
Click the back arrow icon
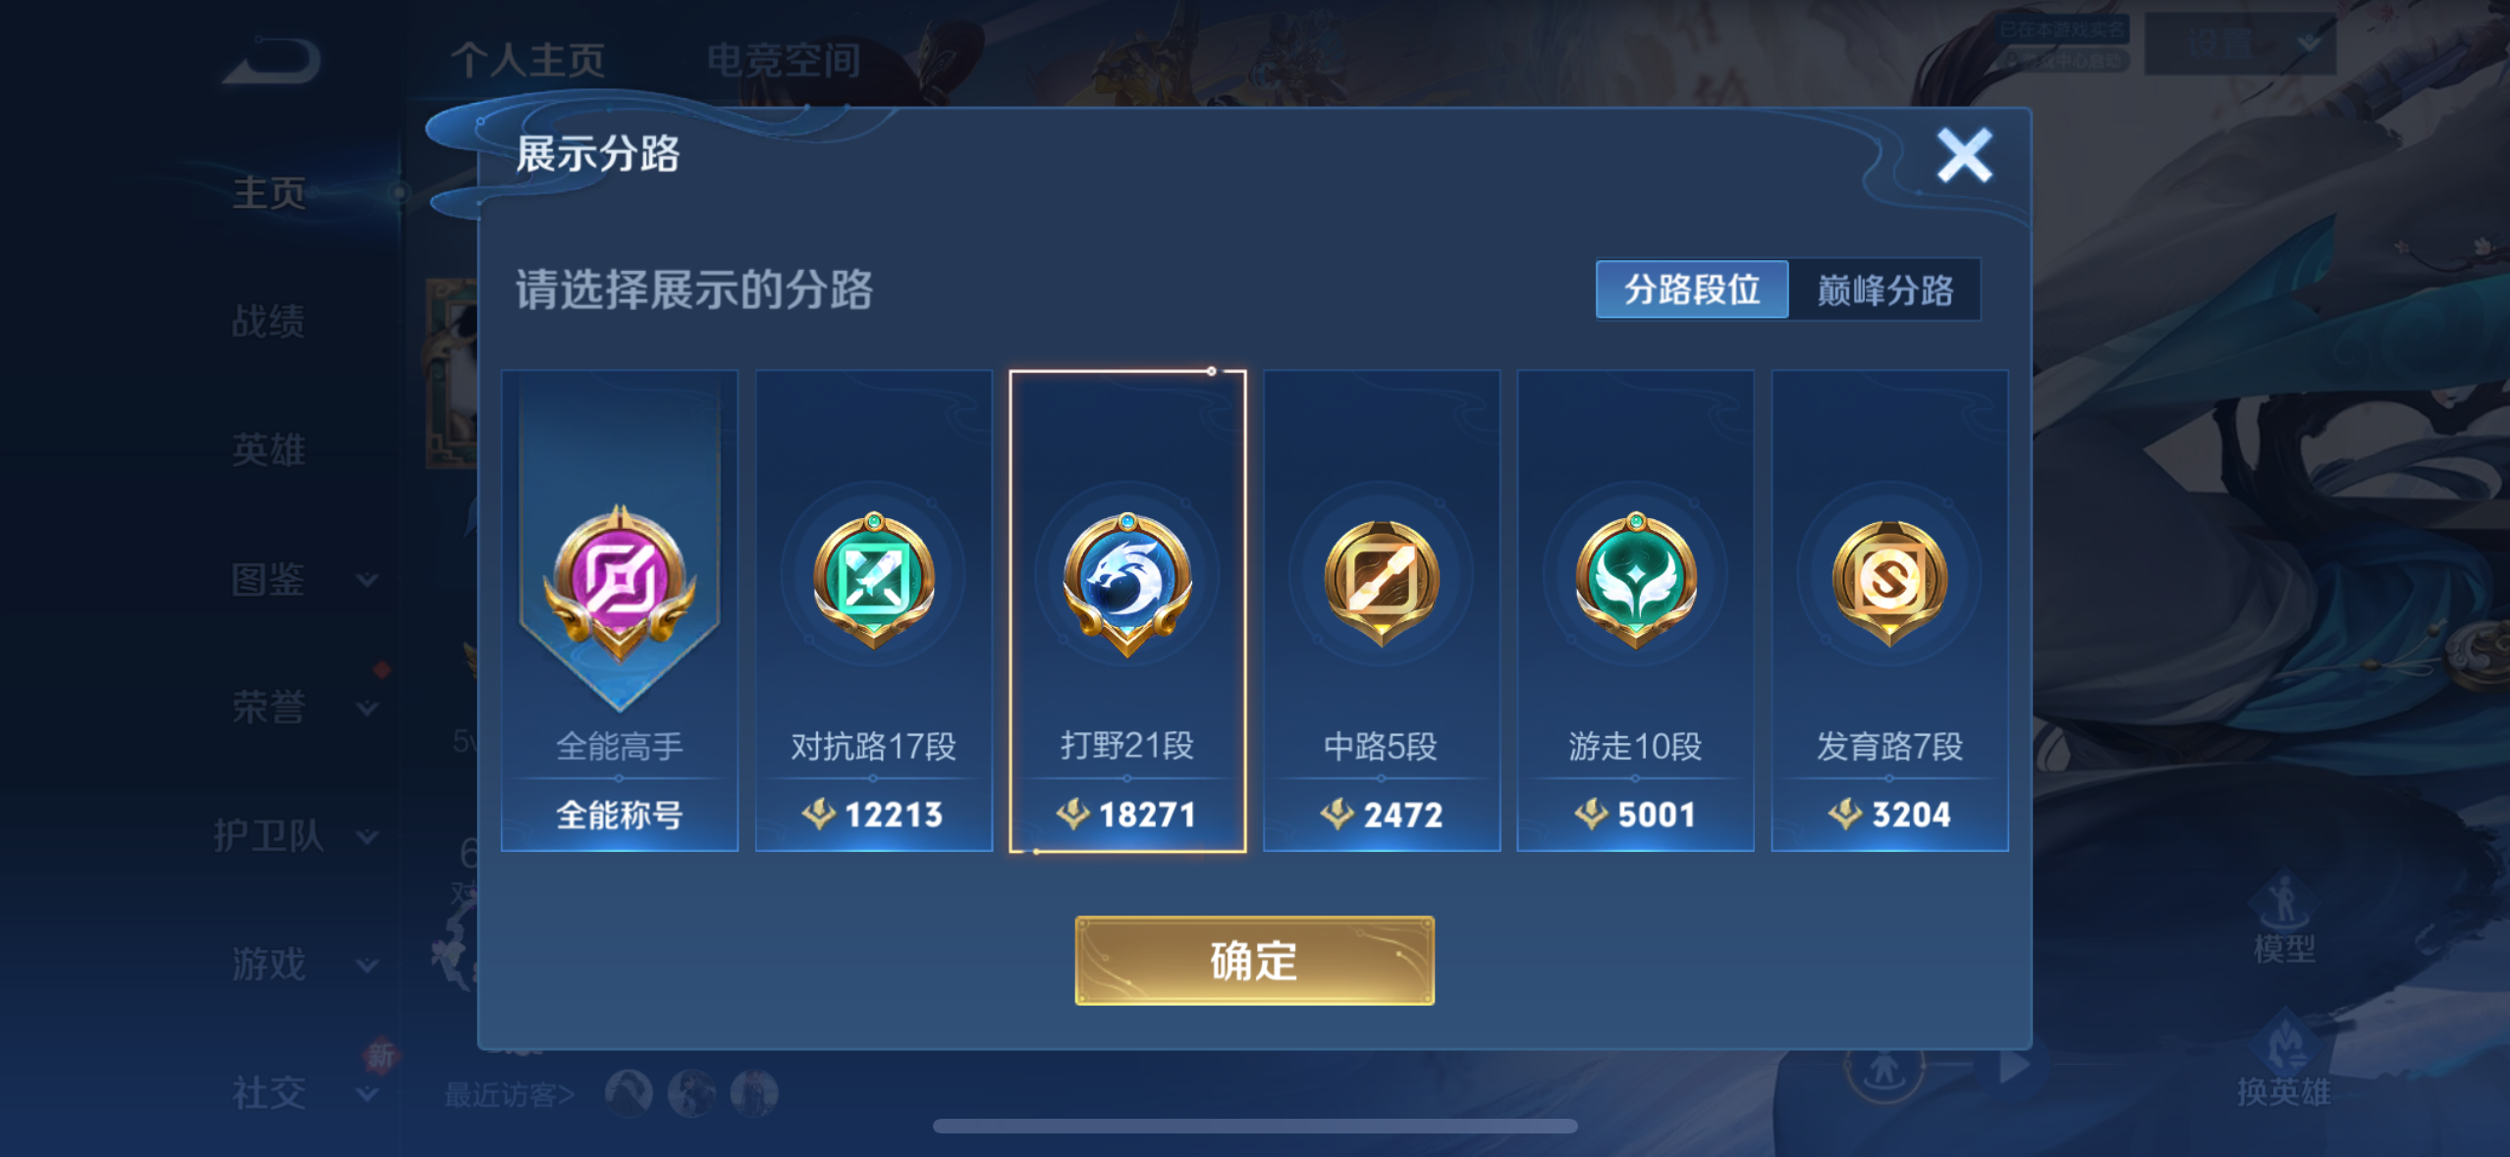pyautogui.click(x=272, y=61)
